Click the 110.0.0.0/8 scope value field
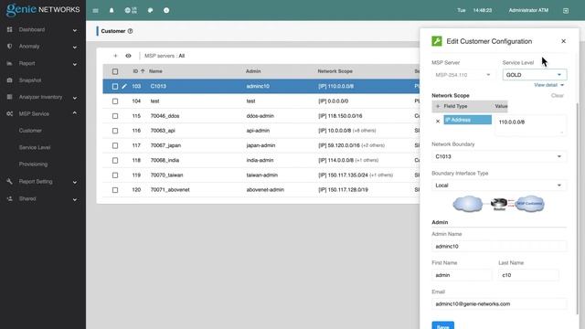 [530, 125]
